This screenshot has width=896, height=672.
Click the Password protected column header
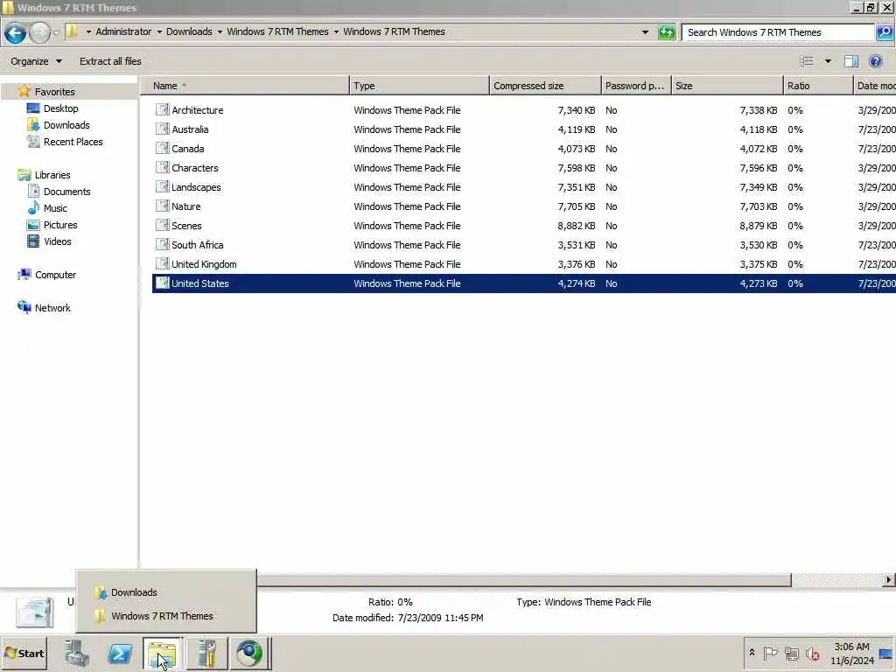(x=636, y=86)
